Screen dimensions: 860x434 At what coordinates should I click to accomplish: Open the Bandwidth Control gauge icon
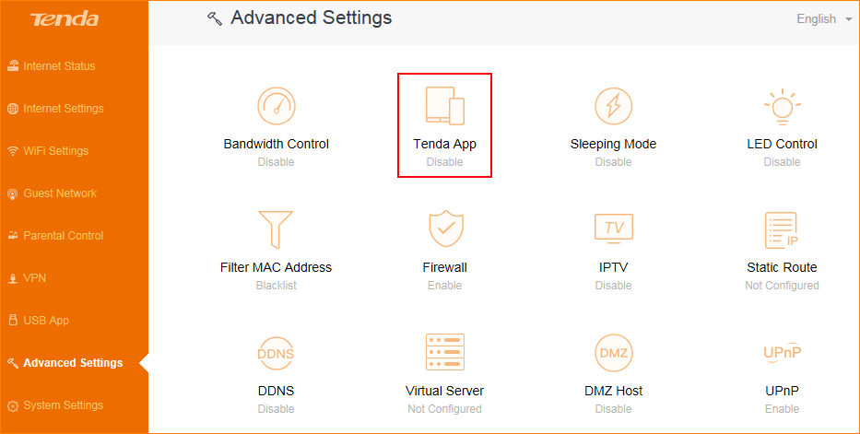pyautogui.click(x=276, y=107)
